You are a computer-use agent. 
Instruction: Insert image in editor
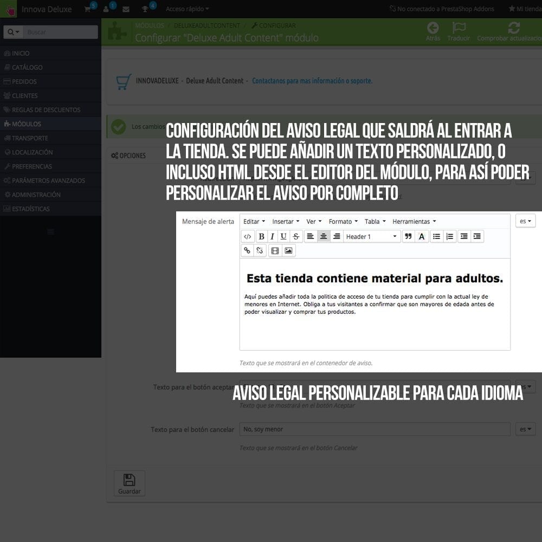tap(288, 250)
